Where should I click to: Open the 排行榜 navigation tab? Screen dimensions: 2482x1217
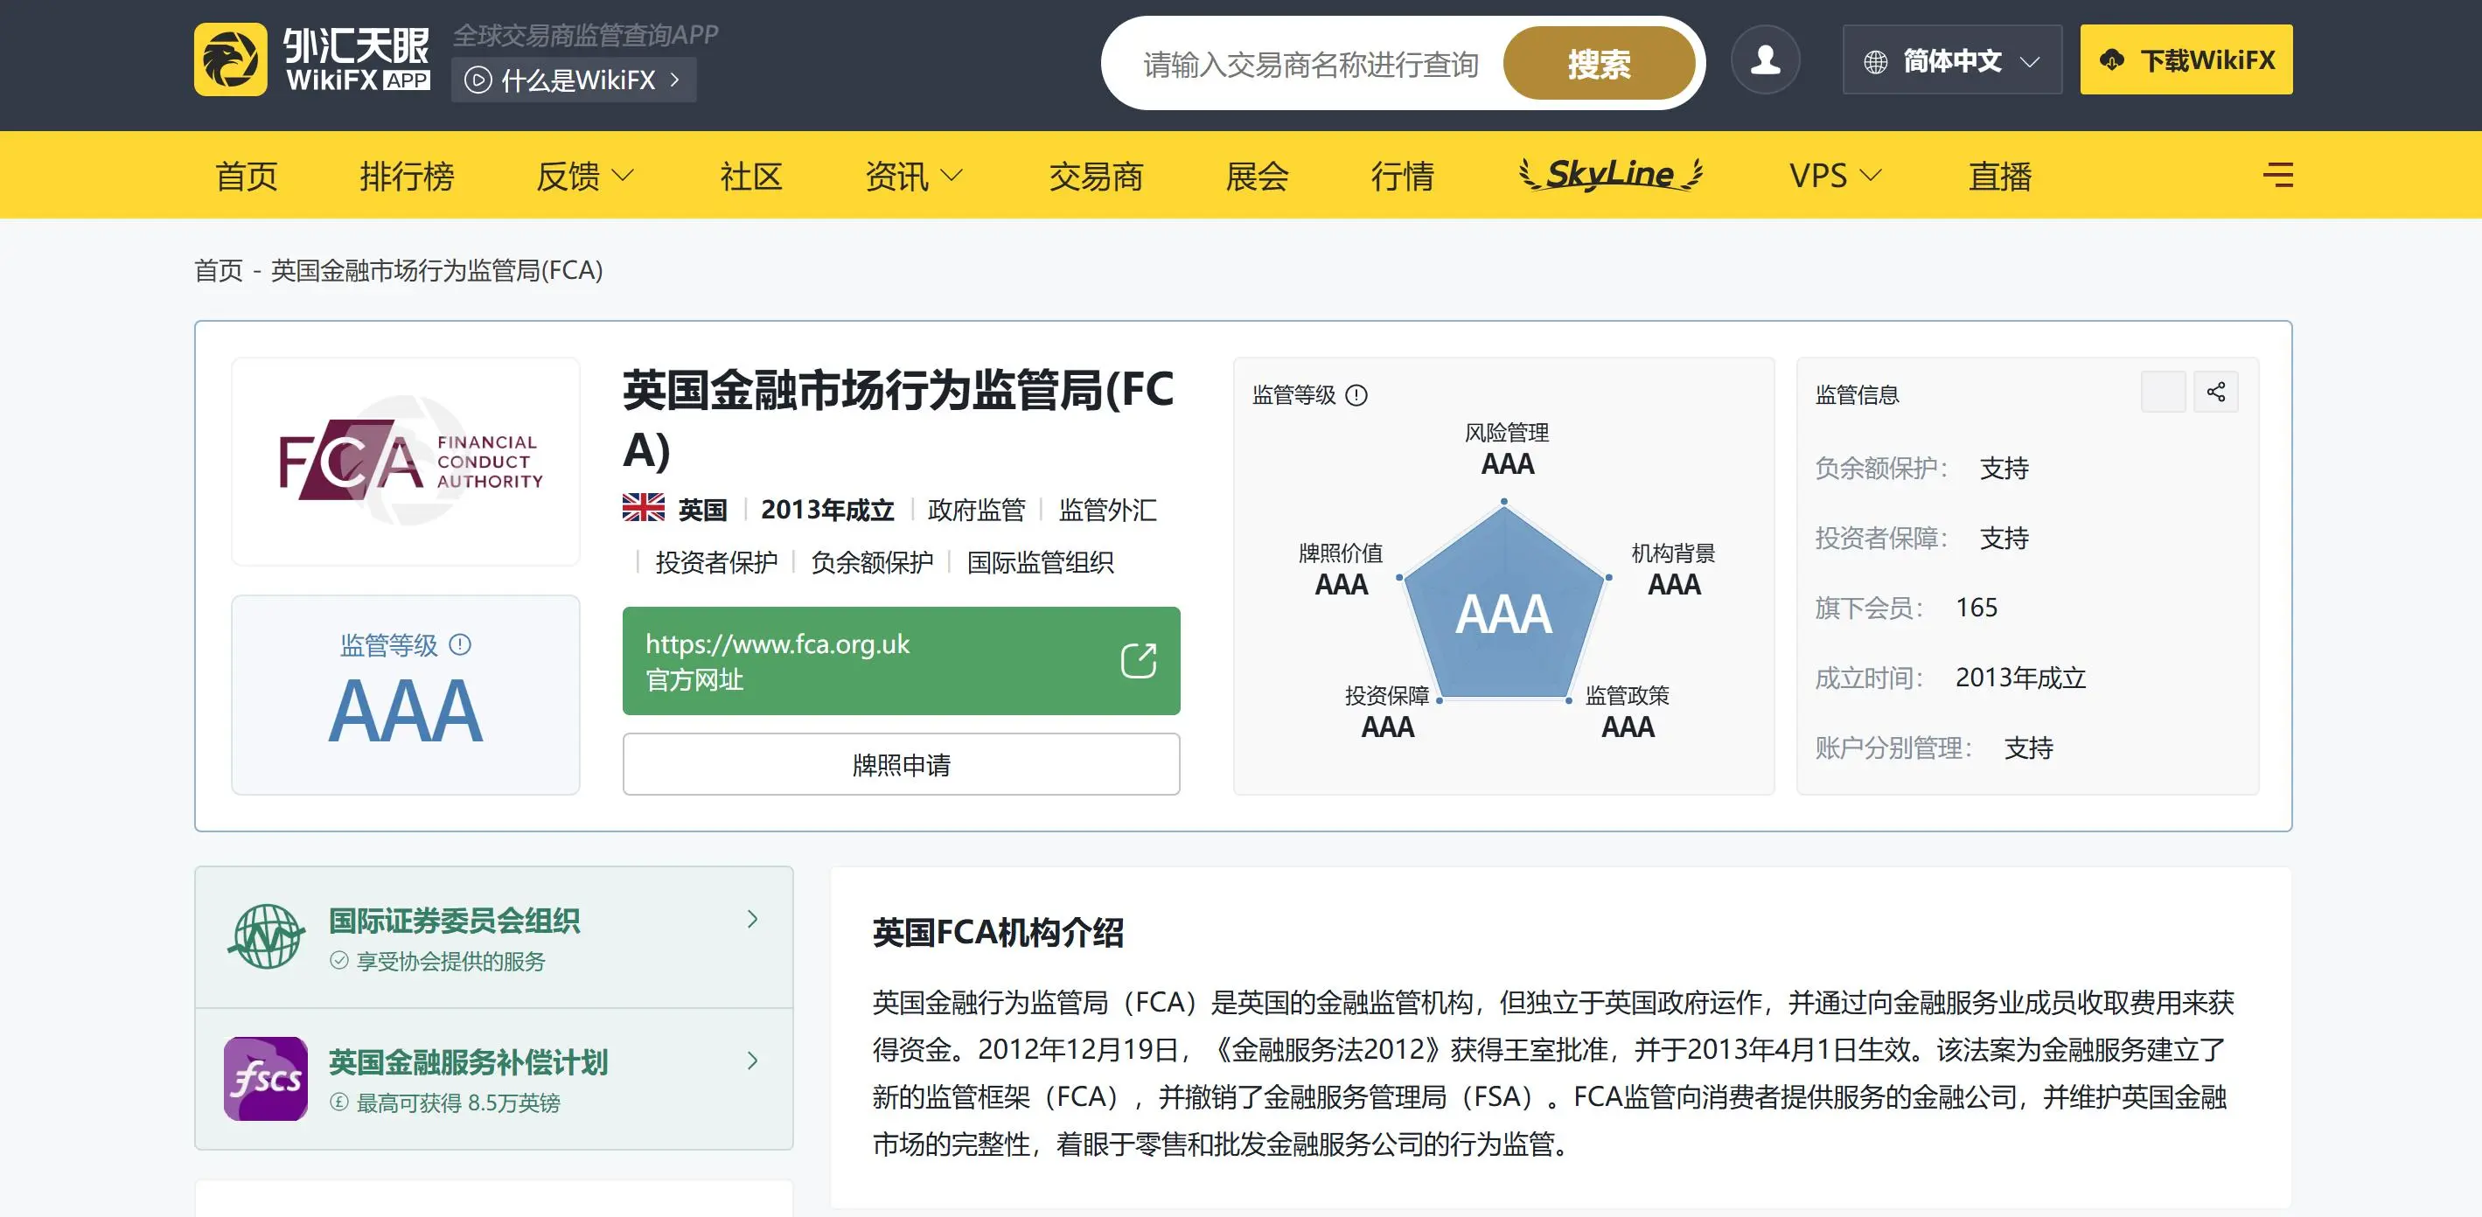(x=407, y=177)
